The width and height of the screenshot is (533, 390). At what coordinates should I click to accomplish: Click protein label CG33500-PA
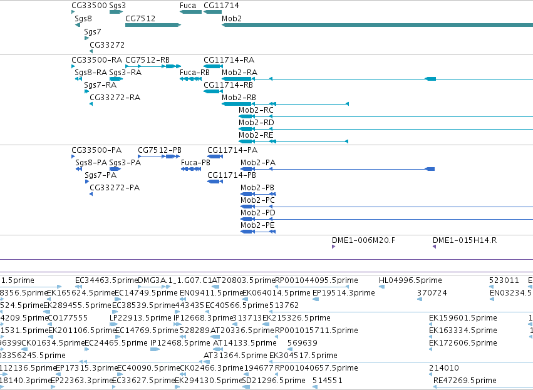(x=96, y=150)
